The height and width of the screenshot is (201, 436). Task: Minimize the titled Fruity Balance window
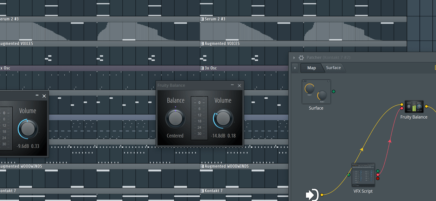pyautogui.click(x=232, y=85)
